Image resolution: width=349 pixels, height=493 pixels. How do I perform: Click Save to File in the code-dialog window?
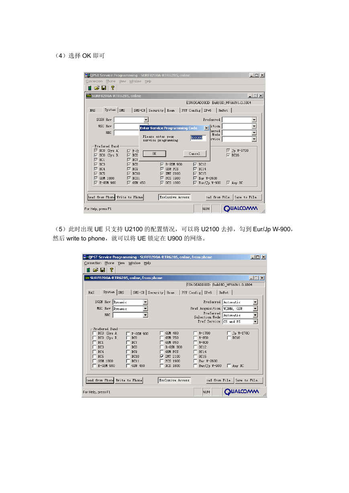248,197
